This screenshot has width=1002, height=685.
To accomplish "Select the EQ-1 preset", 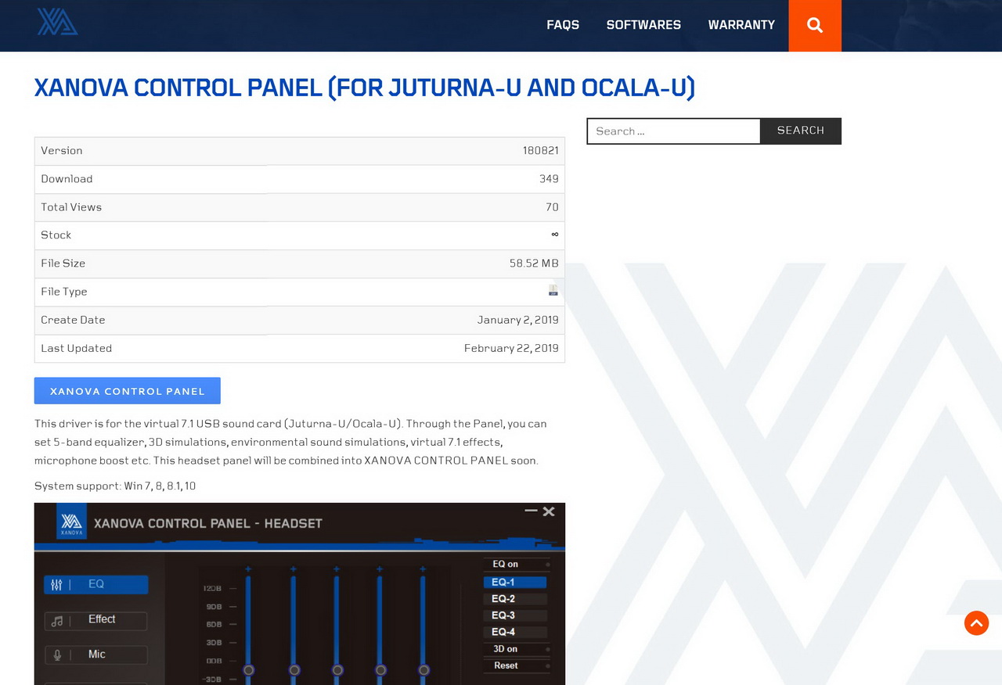I will pos(515,582).
